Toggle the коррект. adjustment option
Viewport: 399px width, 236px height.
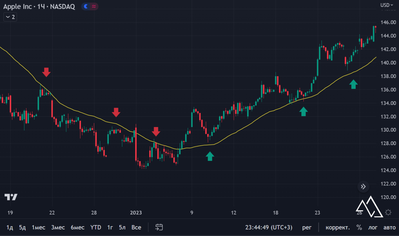pyautogui.click(x=338, y=227)
